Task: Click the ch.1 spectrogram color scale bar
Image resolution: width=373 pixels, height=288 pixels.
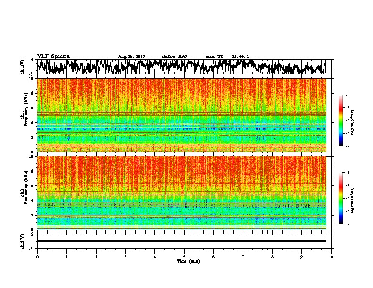Action: (341, 120)
